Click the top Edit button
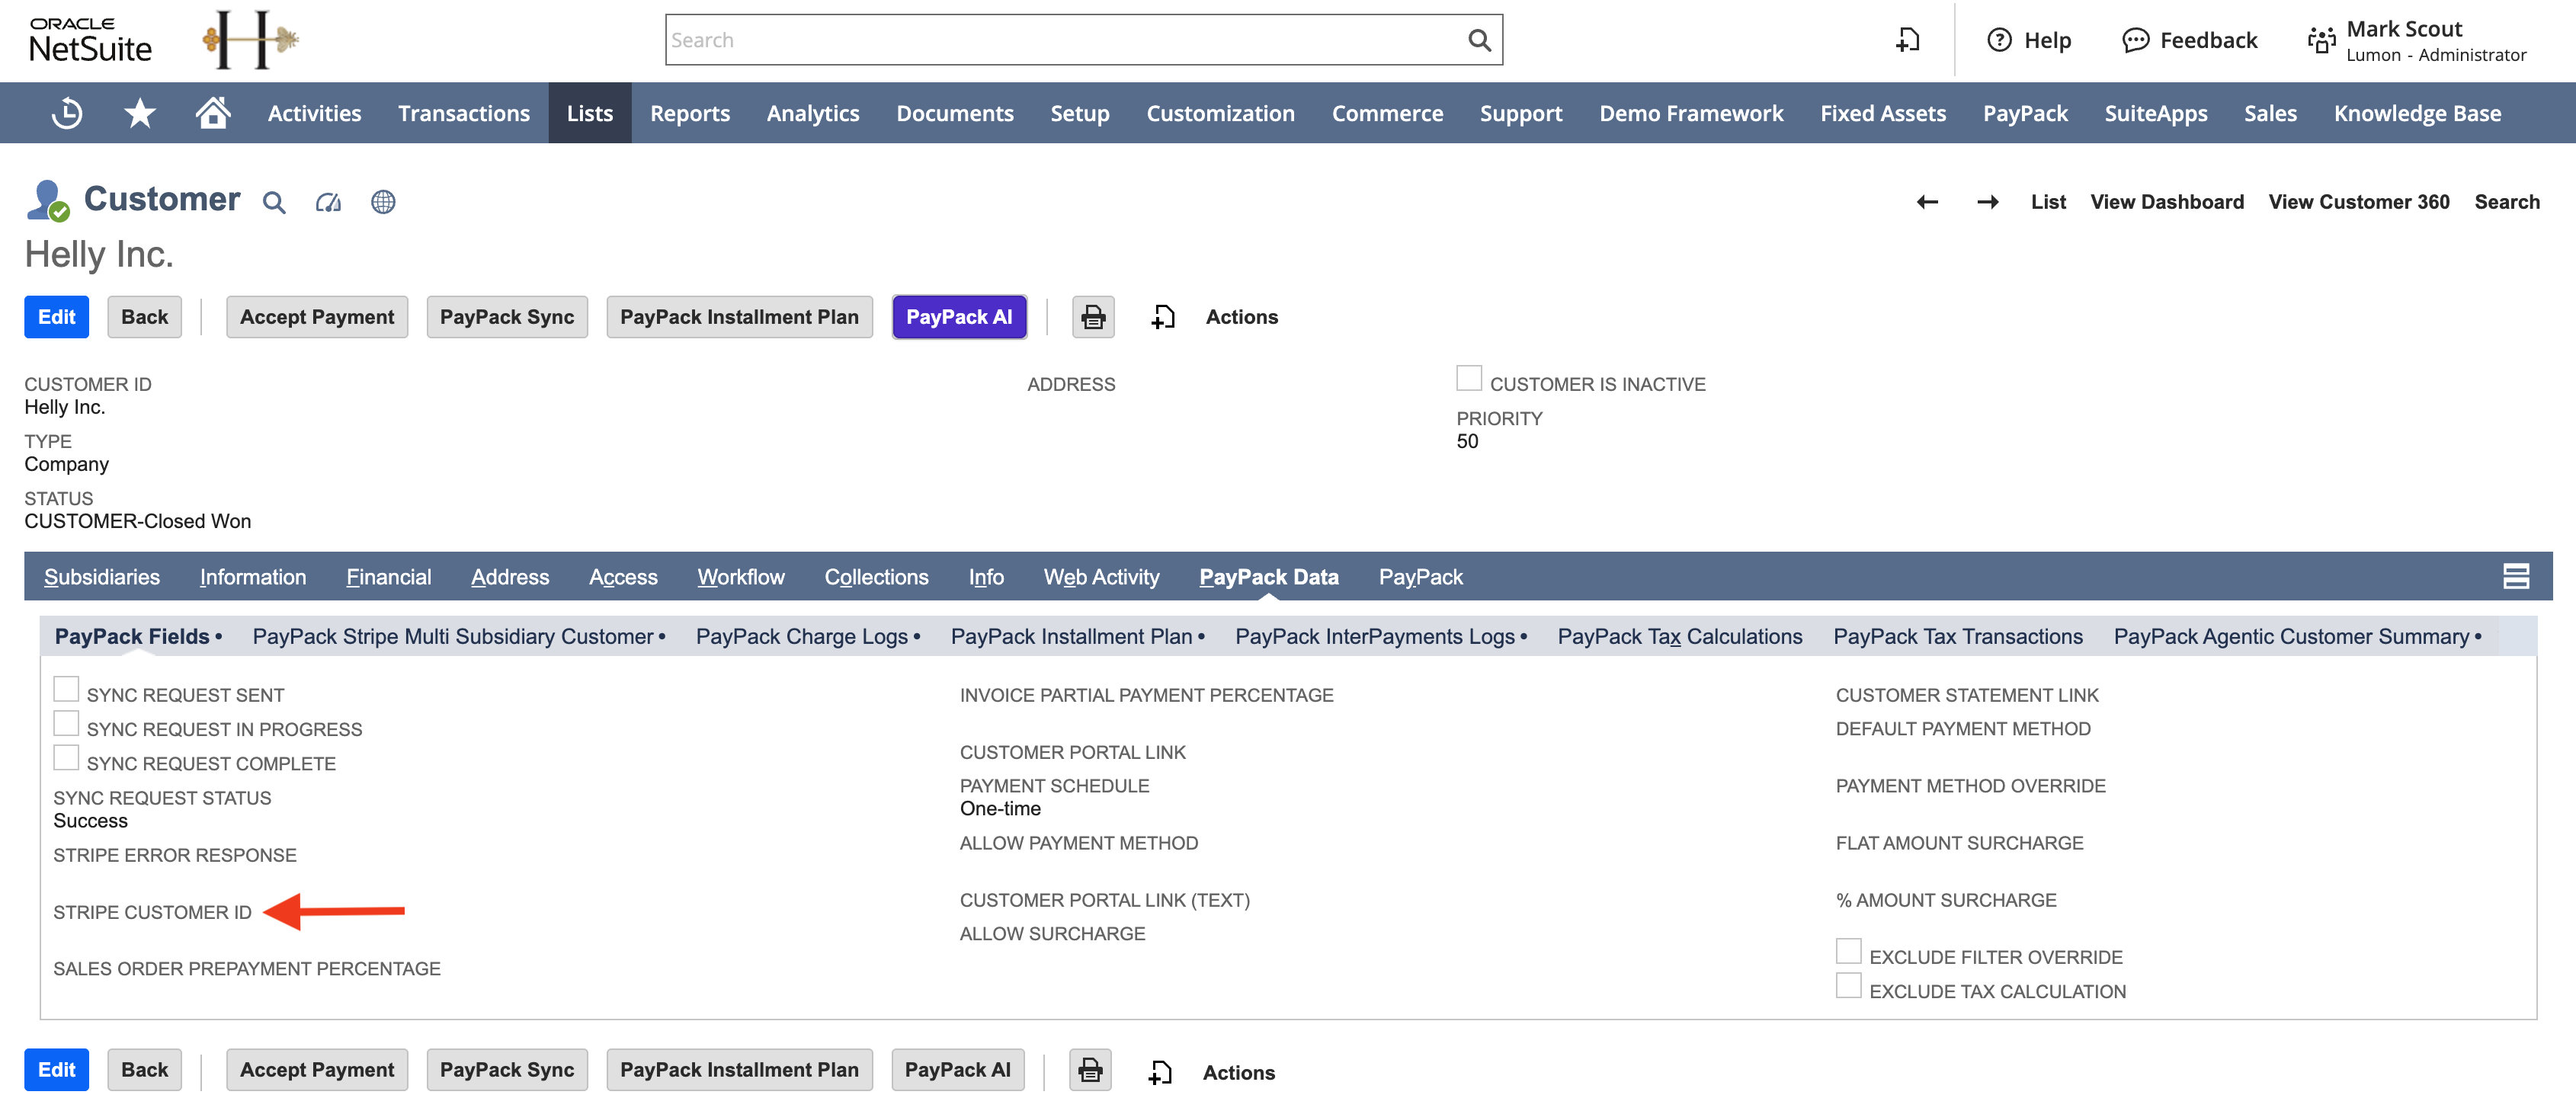 (57, 317)
